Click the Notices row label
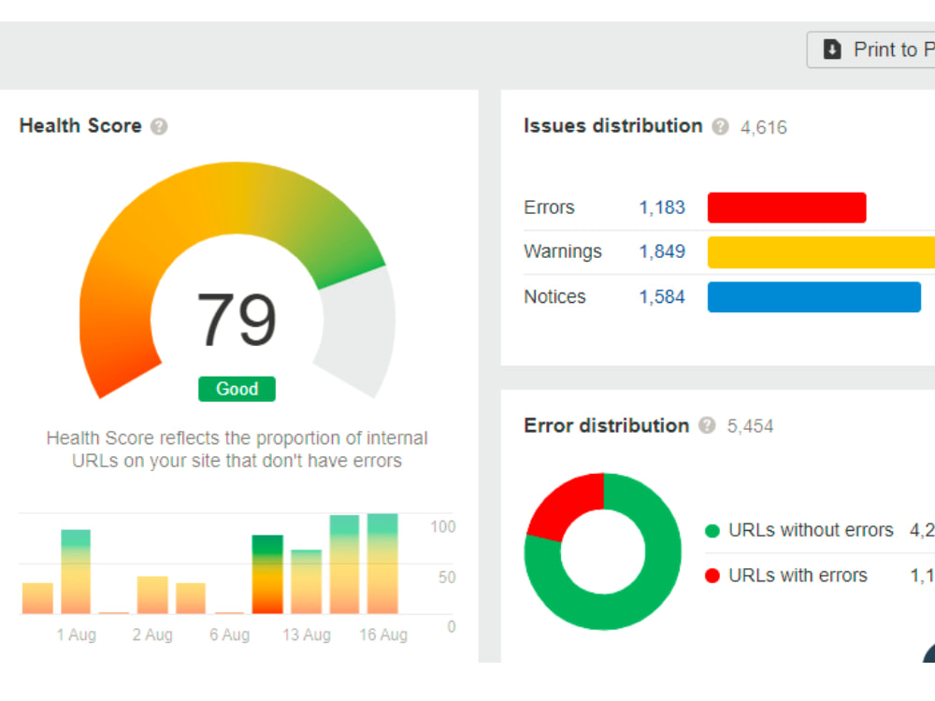Screen dimensions: 935x701 (554, 297)
